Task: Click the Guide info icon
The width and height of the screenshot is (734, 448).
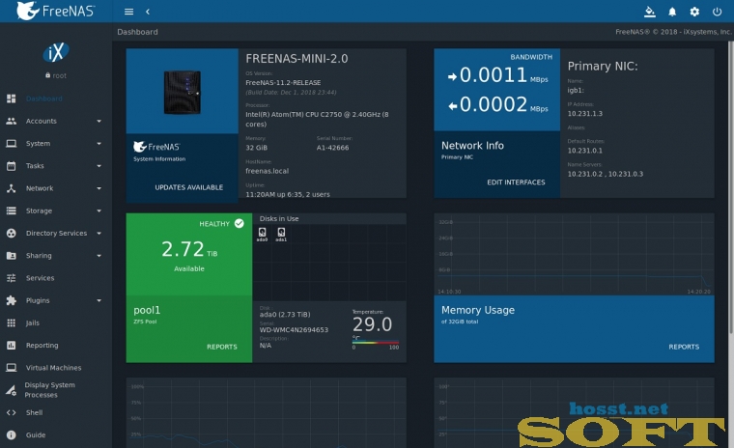Action: click(12, 435)
